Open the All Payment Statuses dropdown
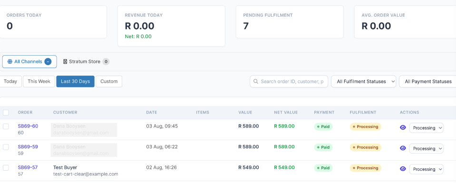 click(x=427, y=81)
